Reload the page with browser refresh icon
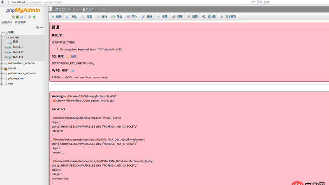 (x=253, y=2)
